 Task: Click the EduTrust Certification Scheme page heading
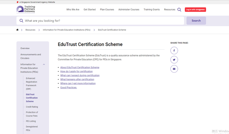click(x=90, y=44)
